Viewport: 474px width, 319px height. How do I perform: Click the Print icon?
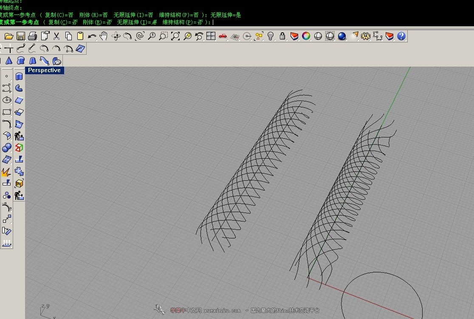click(32, 36)
